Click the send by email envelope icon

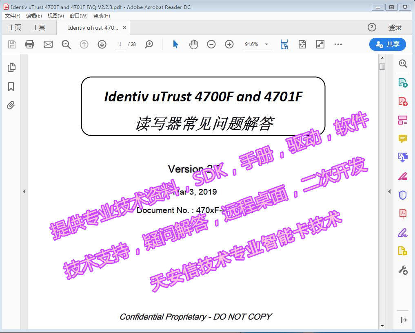coord(48,44)
